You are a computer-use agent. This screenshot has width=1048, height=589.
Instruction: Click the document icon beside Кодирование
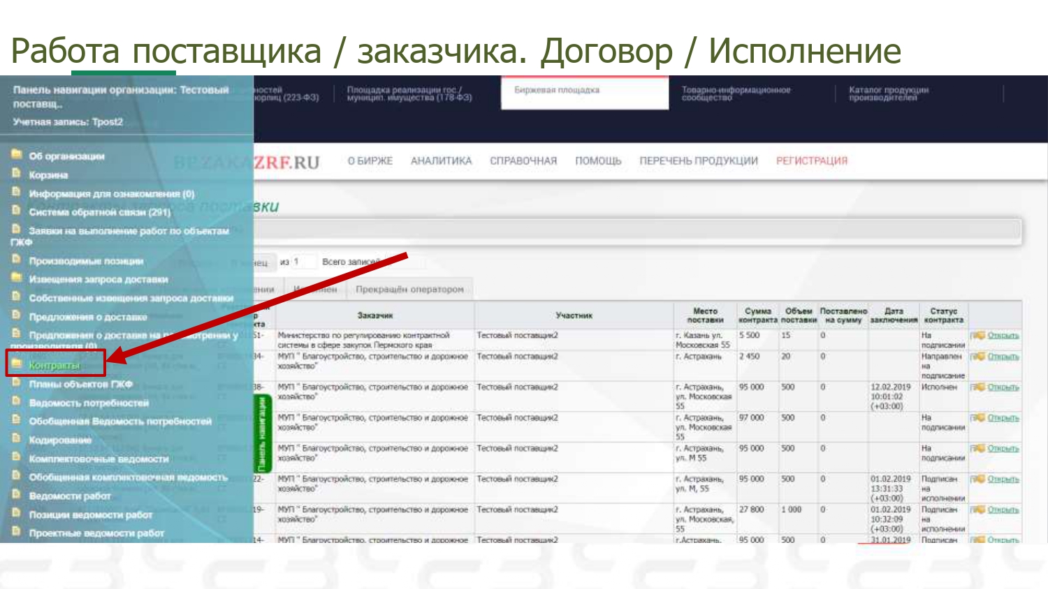pos(16,438)
